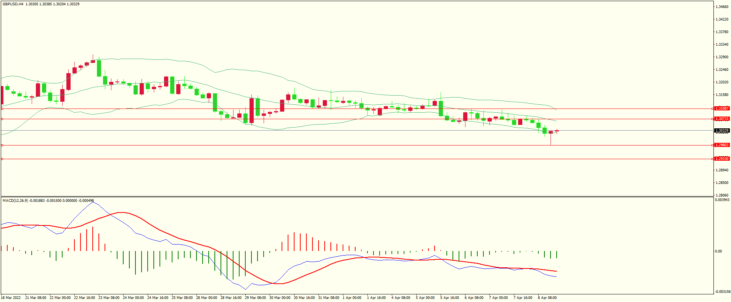
Task: Click the 0.003943 MACD scale maximum value
Action: coord(722,200)
